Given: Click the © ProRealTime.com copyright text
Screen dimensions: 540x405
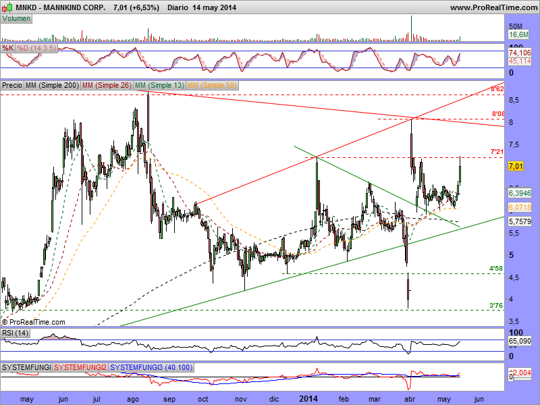Looking at the screenshot, I should (33, 323).
